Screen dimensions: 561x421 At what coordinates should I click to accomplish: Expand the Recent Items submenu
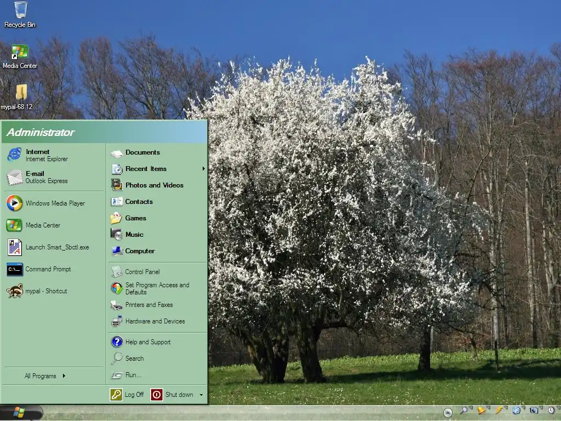point(158,169)
